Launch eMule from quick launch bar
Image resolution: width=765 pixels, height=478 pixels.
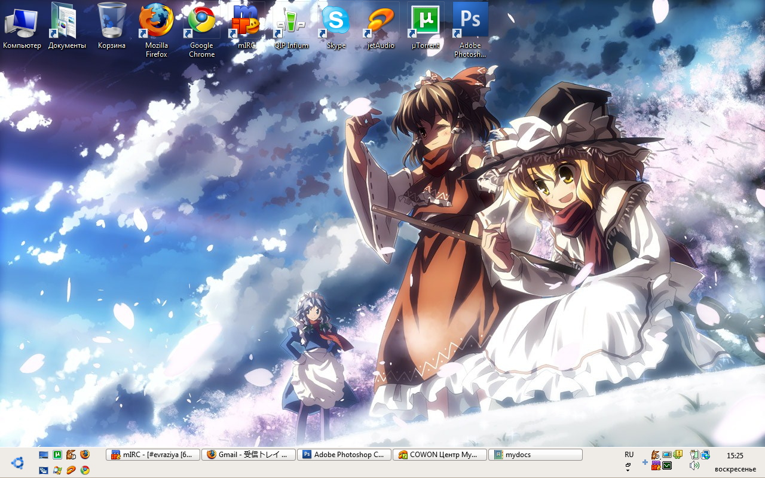tap(71, 455)
